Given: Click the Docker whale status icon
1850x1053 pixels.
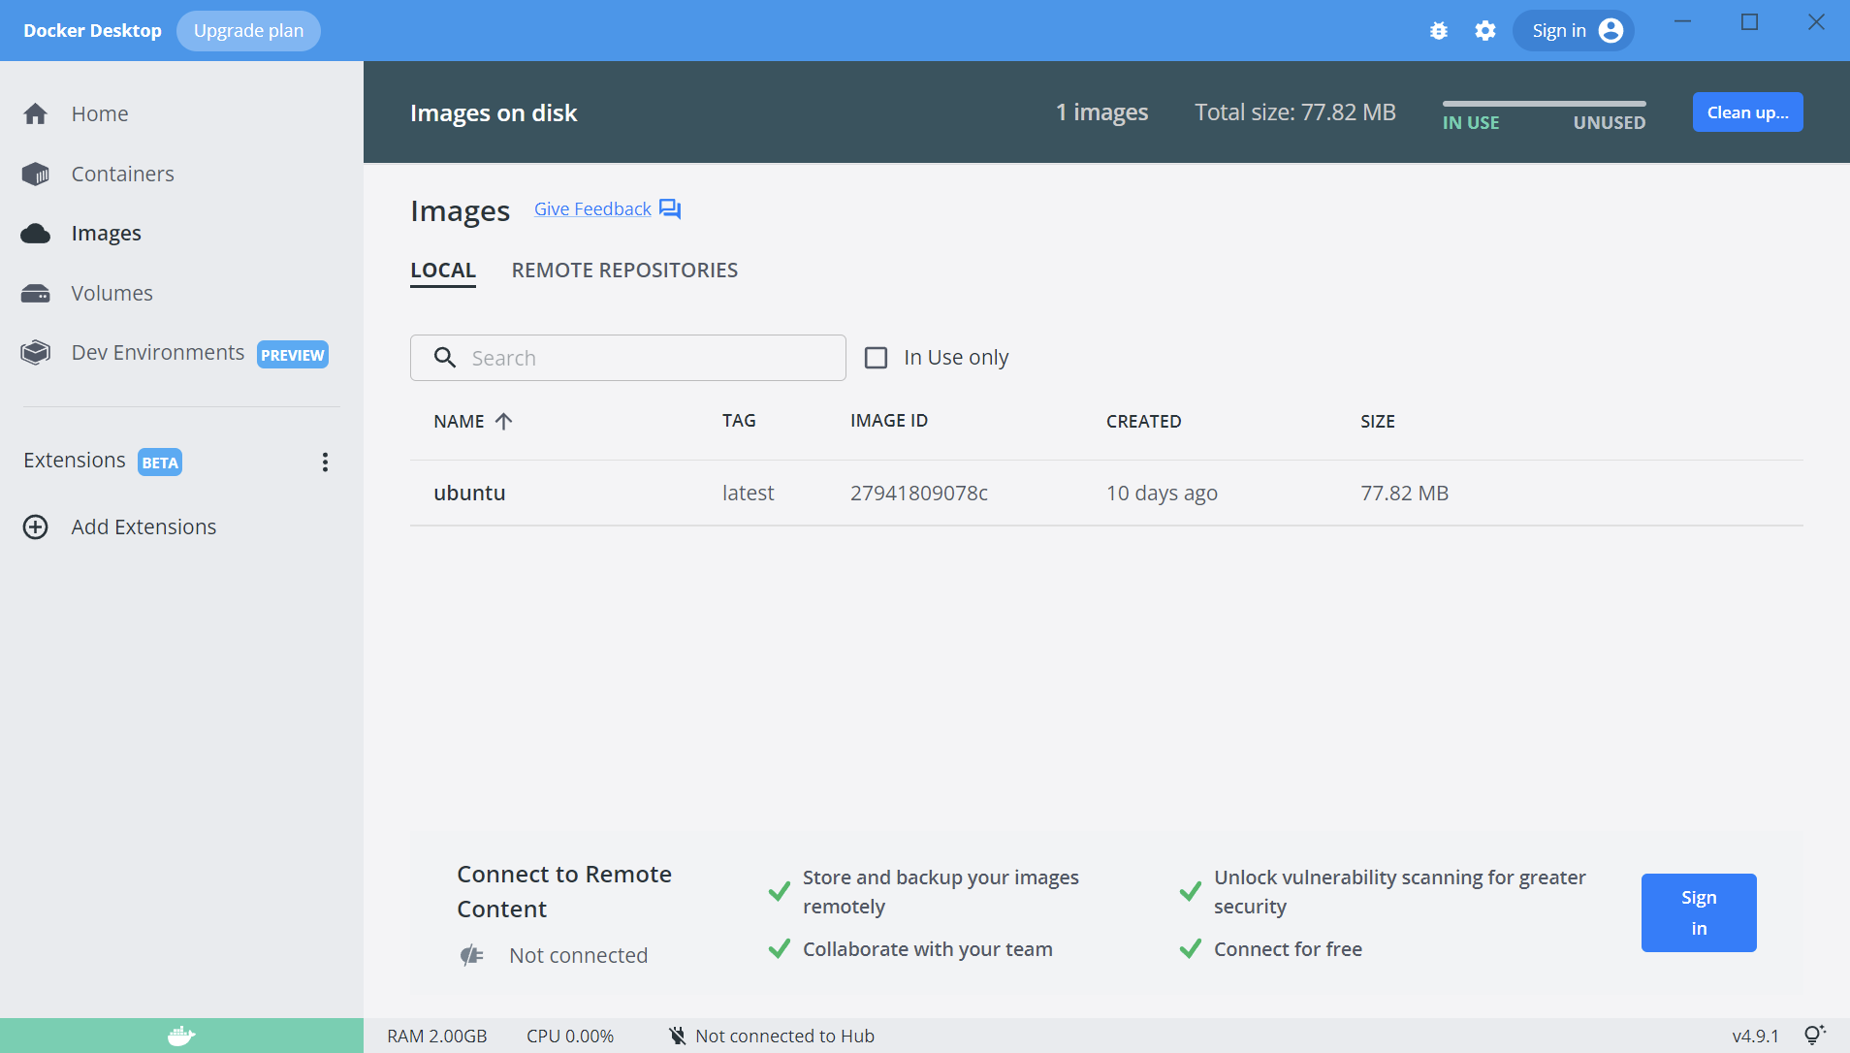Looking at the screenshot, I should (x=181, y=1036).
